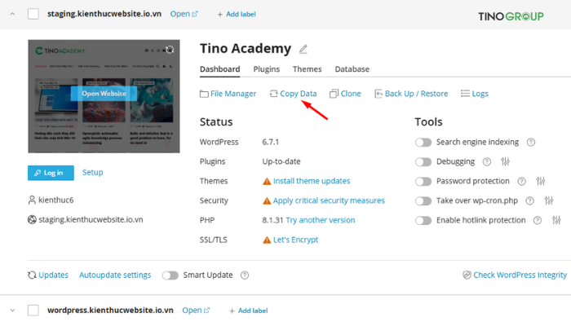The height and width of the screenshot is (326, 571).
Task: Click Open Website on the thumbnail
Action: coord(104,94)
